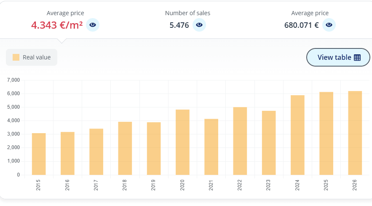This screenshot has height=206, width=372.
Task: Open the View table button
Action: click(338, 57)
